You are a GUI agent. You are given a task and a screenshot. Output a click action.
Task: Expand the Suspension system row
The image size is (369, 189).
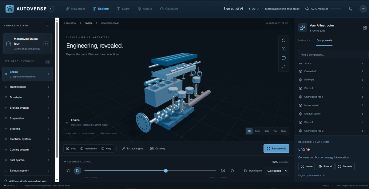(x=27, y=118)
